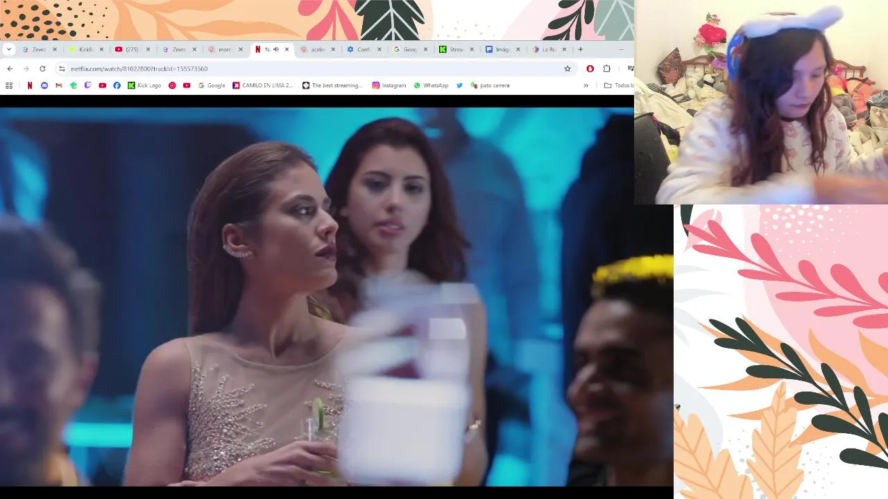Reload the Netflix page
This screenshot has width=888, height=499.
click(42, 69)
